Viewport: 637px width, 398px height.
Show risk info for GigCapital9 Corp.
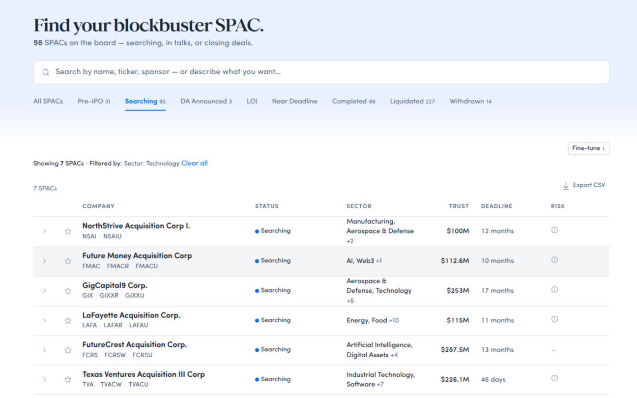tap(554, 290)
